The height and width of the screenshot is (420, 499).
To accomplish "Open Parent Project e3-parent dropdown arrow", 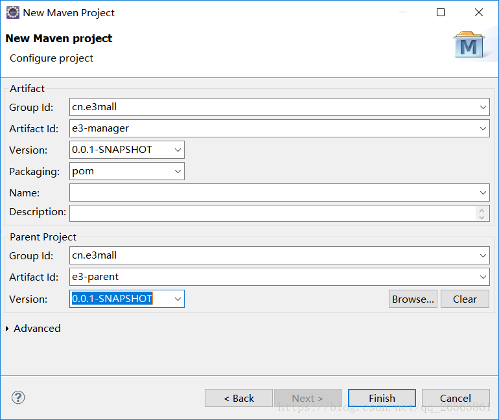I will pos(483,277).
